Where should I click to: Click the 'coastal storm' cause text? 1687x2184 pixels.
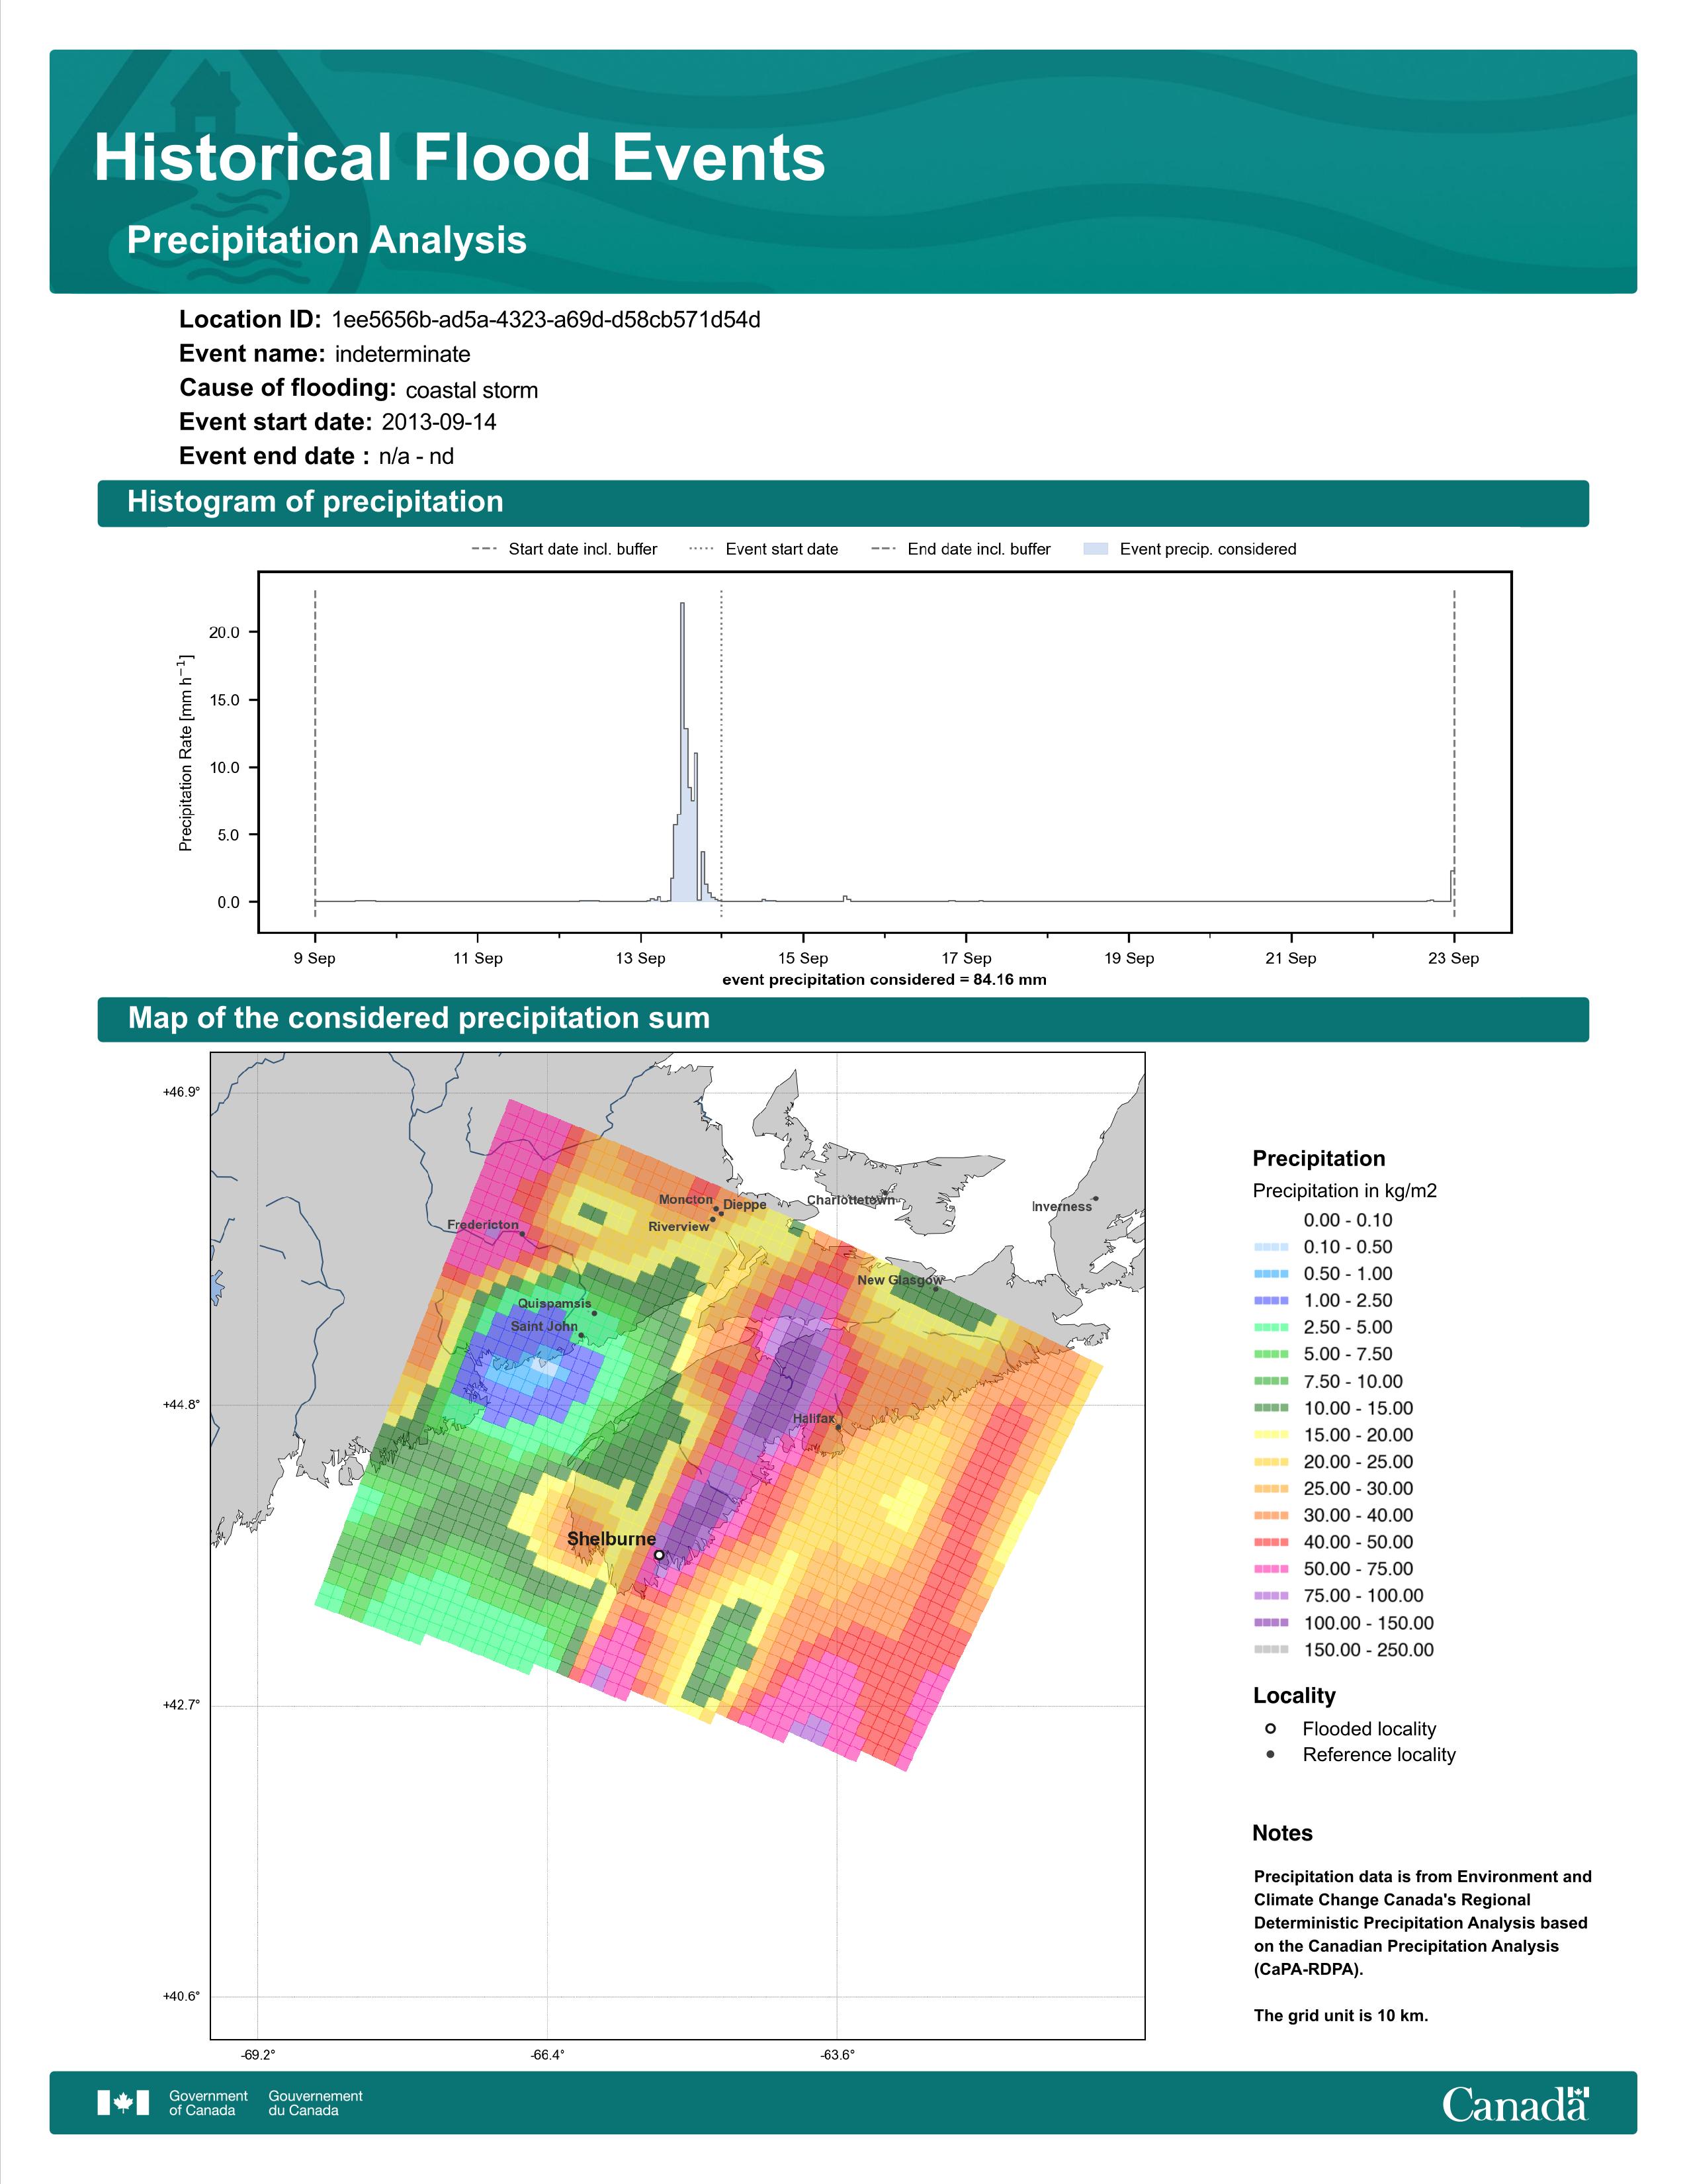click(x=472, y=390)
